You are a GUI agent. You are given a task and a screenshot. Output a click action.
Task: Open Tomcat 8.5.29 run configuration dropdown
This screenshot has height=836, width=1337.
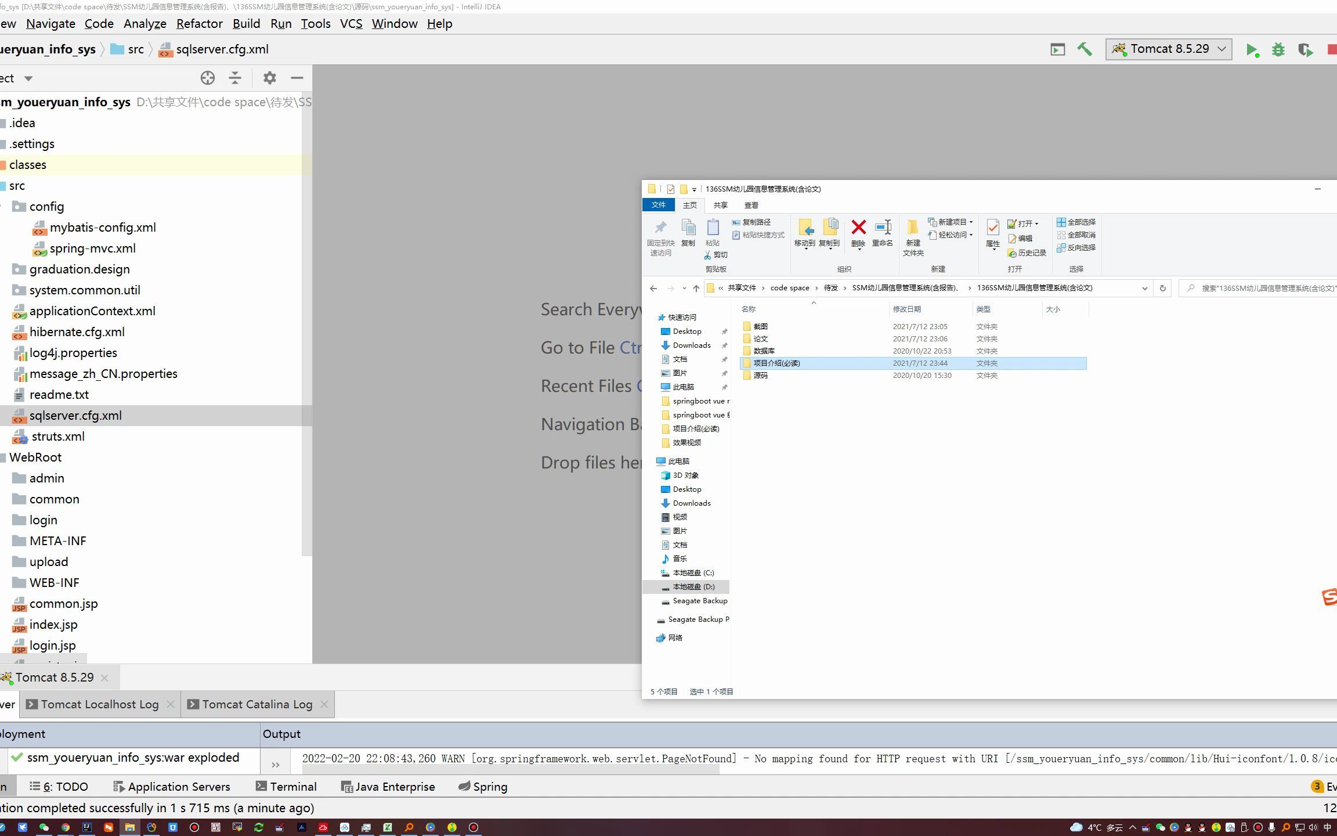tap(1169, 49)
